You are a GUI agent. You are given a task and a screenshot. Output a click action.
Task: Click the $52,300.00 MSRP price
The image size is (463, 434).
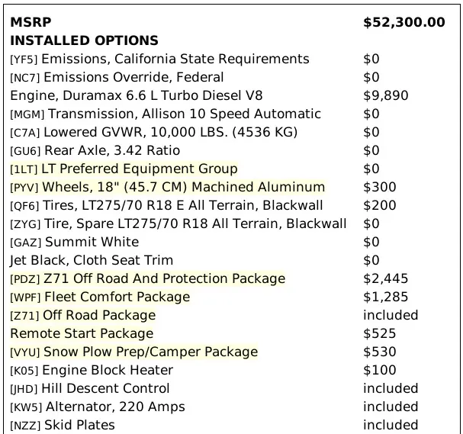[x=404, y=22]
